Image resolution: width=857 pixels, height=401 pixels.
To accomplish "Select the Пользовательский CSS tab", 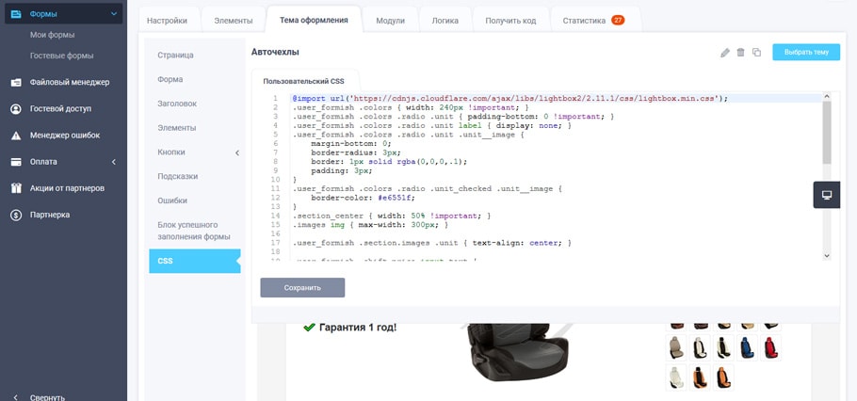I will [304, 81].
